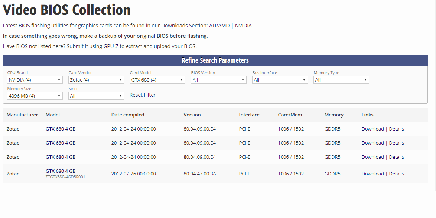Click the Memory column header
Screen dimensions: 436x218
click(x=334, y=115)
